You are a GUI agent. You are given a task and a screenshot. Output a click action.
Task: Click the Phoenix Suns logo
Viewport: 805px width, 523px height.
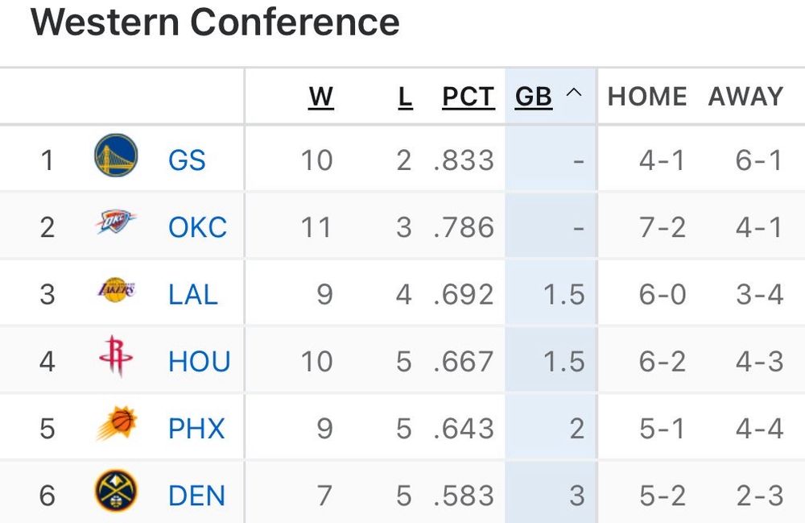[x=116, y=425]
